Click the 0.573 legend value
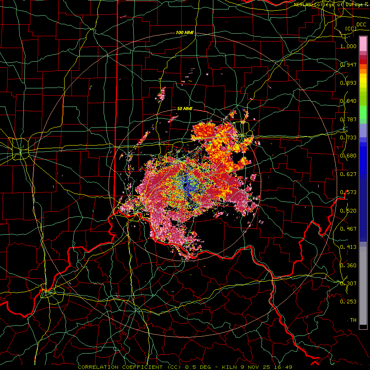Image resolution: width=370 pixels, height=370 pixels. pyautogui.click(x=348, y=192)
